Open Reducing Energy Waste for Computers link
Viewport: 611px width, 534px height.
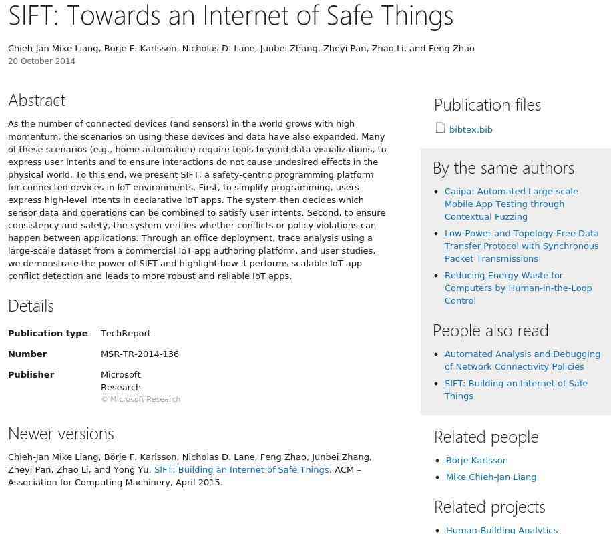[x=518, y=288]
